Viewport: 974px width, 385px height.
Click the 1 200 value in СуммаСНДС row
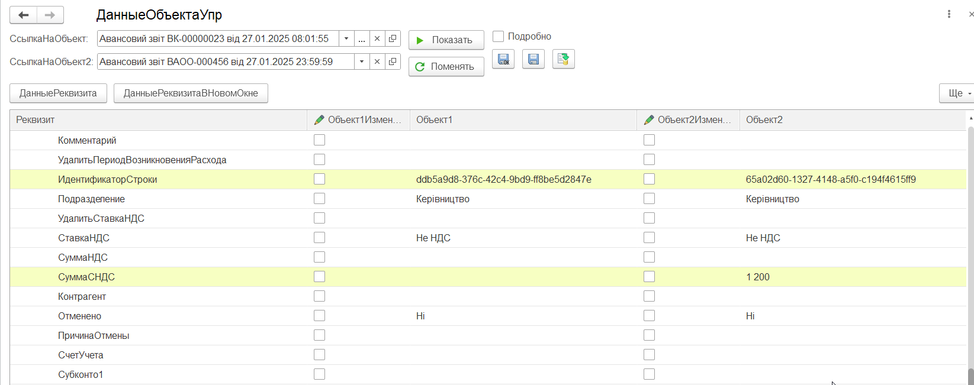(758, 277)
